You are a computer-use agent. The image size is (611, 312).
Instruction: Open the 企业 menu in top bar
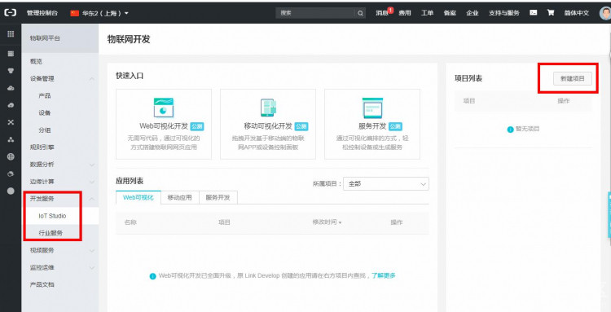click(x=473, y=13)
